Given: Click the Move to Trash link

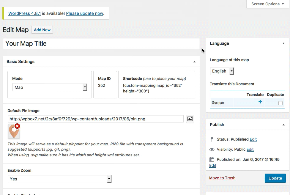Looking at the screenshot, I should (x=222, y=178).
